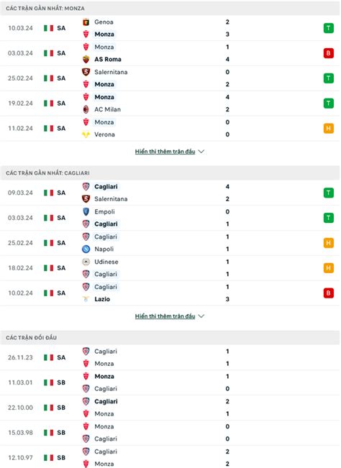
Task: Click red B badge on Monza–AS Roma row
Action: coord(329,53)
